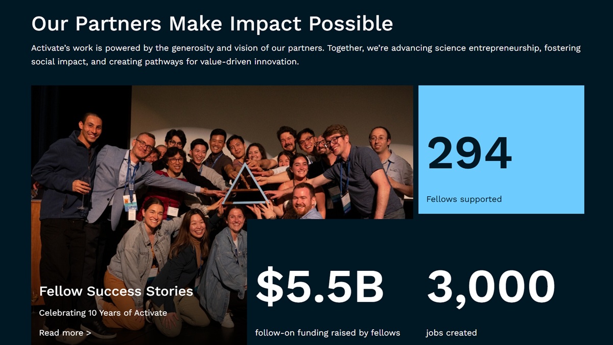The width and height of the screenshot is (613, 345).
Task: Click the chevron arrow after Read more
Action: point(88,333)
